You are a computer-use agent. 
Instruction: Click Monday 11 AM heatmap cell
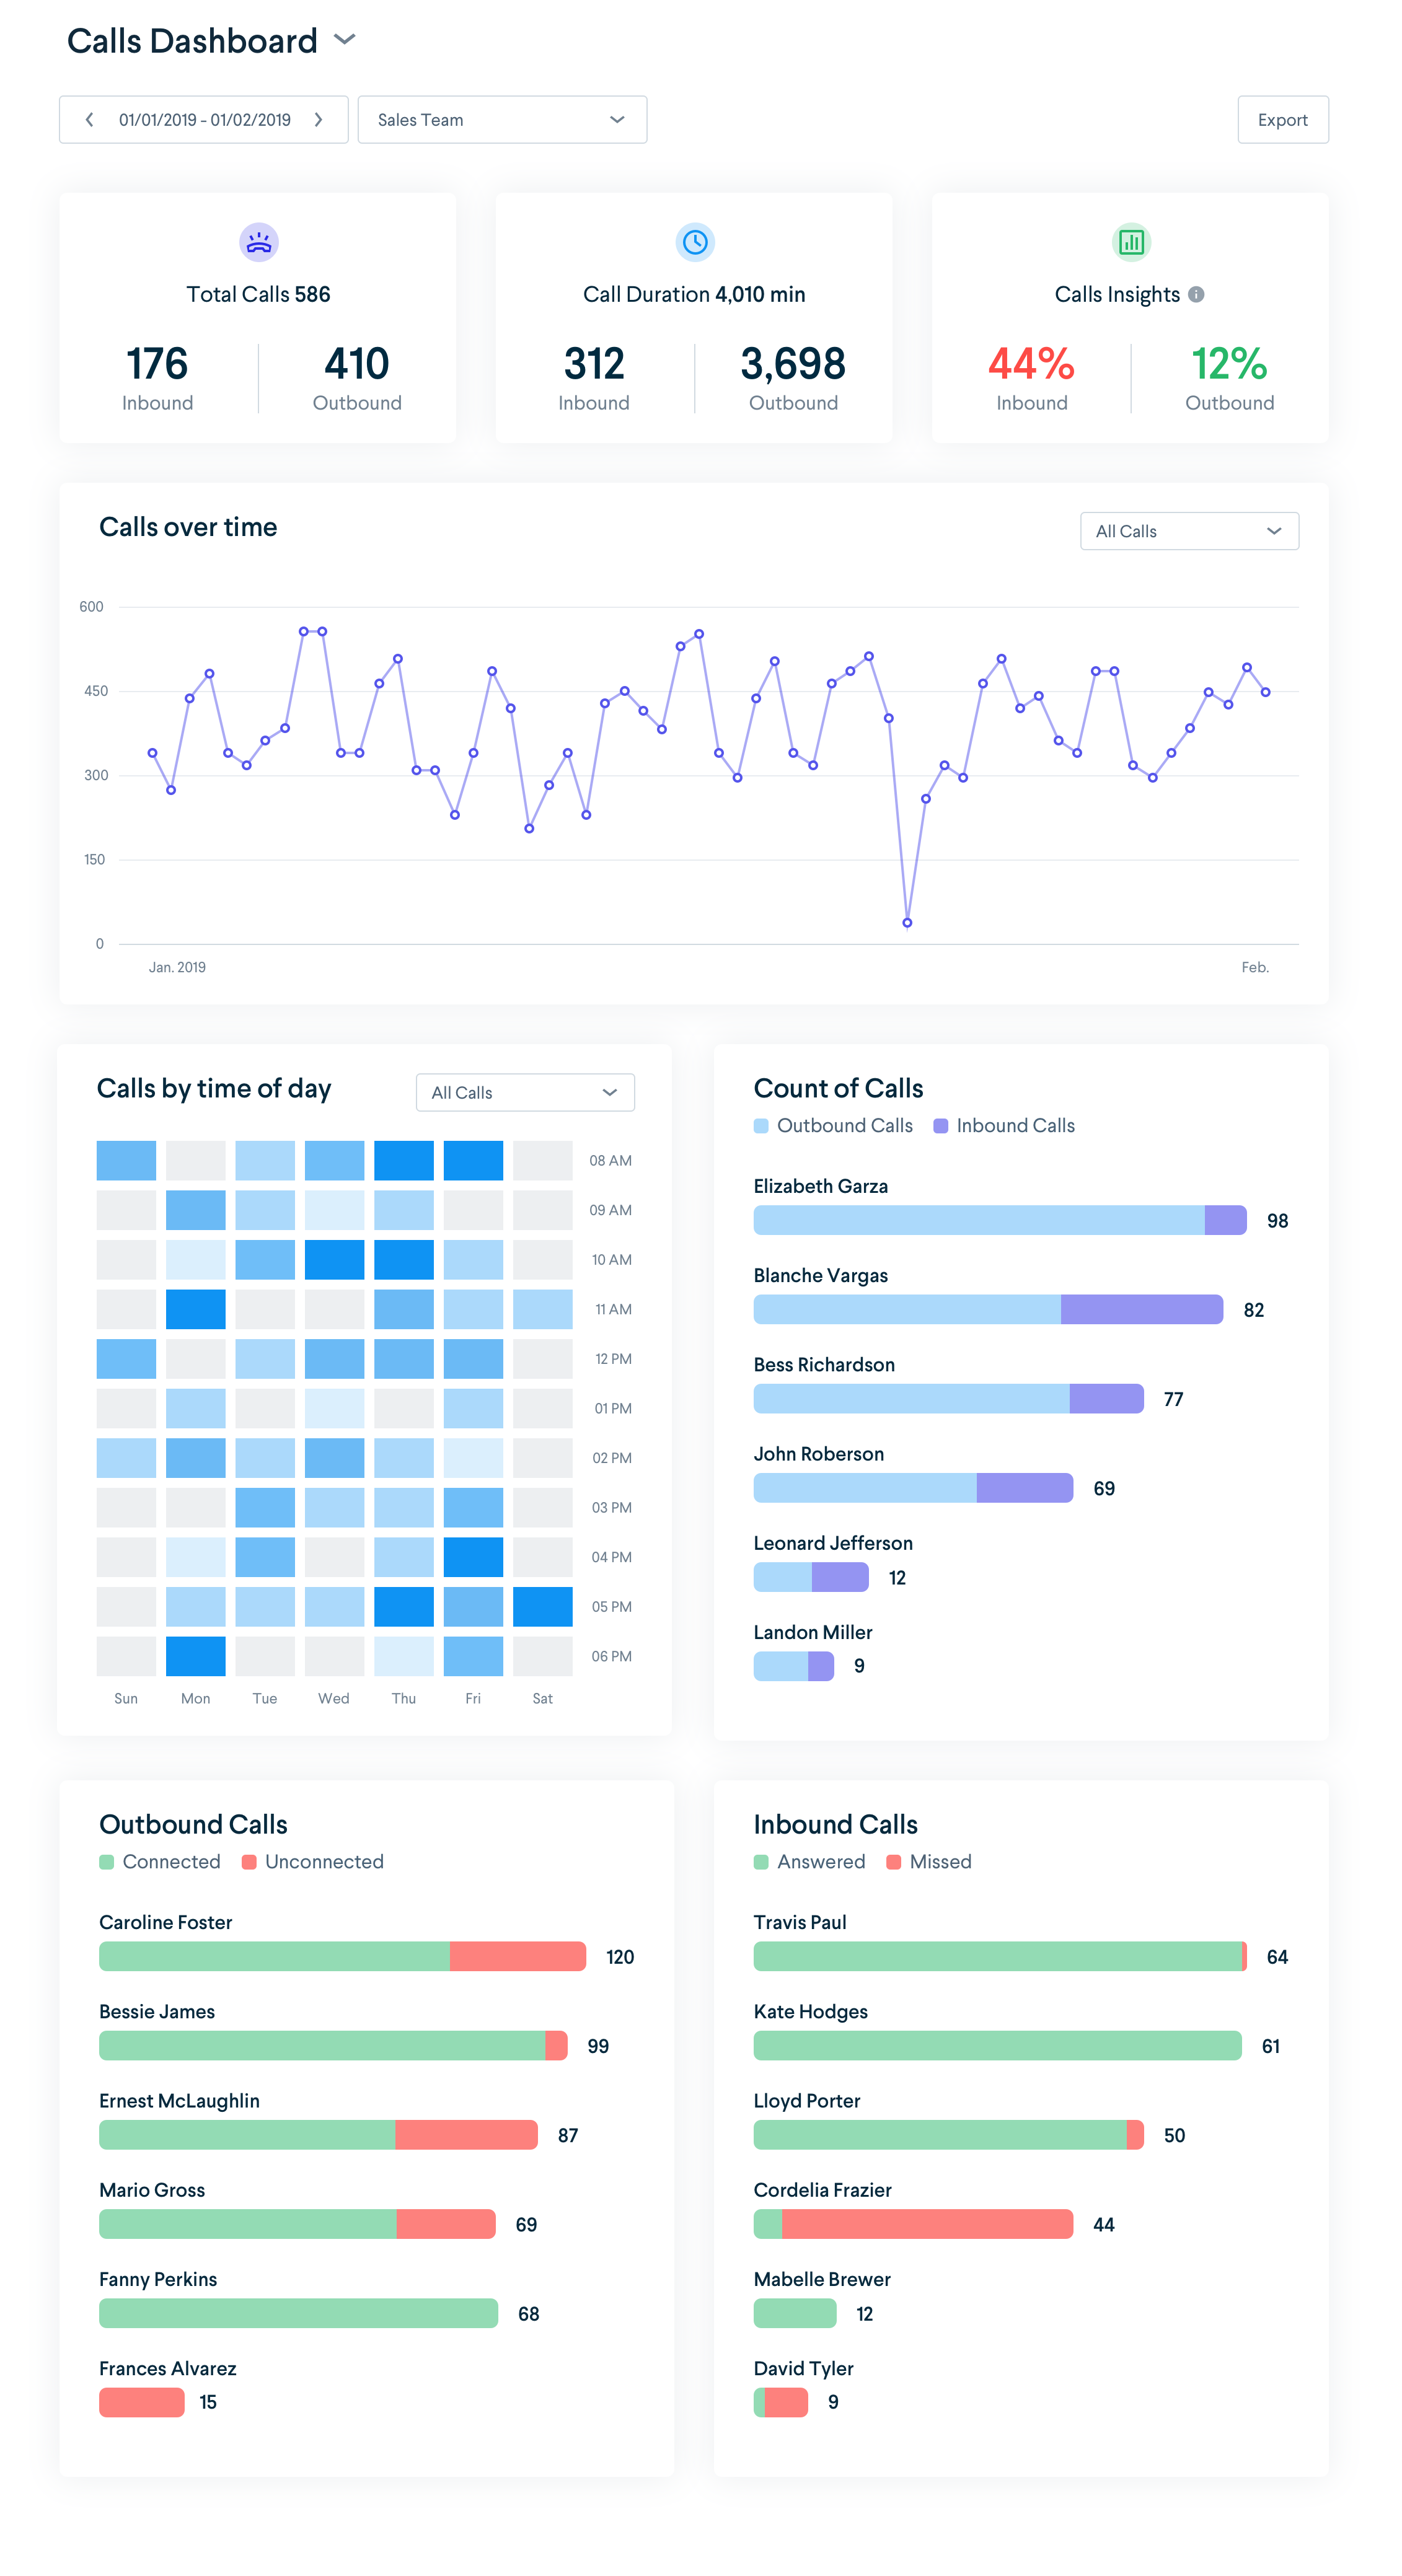click(195, 1309)
